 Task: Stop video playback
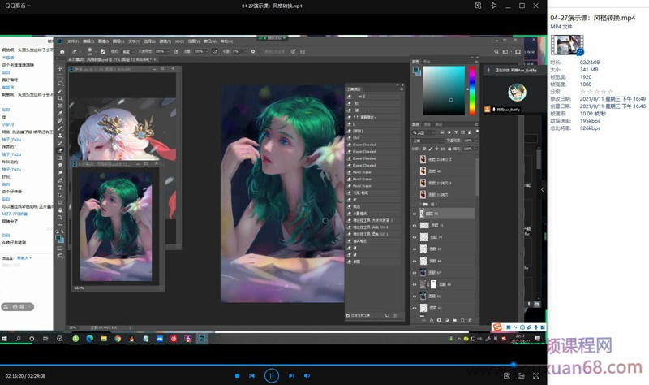[x=237, y=376]
